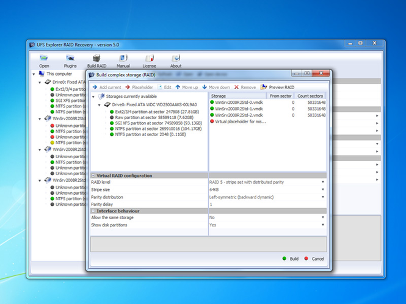Collapse Virtual RAID configuration section
This screenshot has height=304, width=406.
(x=93, y=176)
